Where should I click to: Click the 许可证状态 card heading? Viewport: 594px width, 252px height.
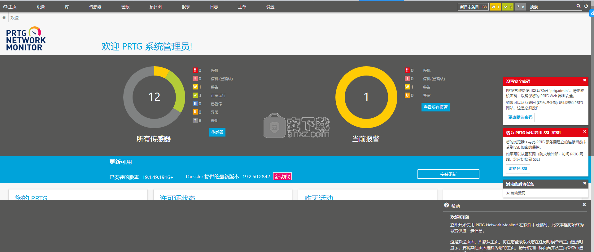pyautogui.click(x=177, y=197)
